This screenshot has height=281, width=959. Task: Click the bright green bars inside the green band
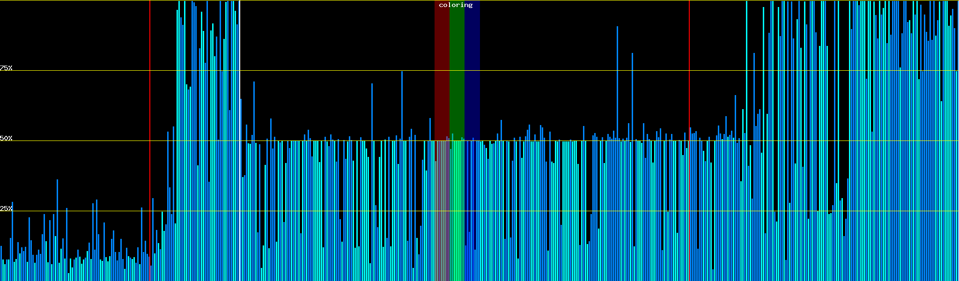457,211
